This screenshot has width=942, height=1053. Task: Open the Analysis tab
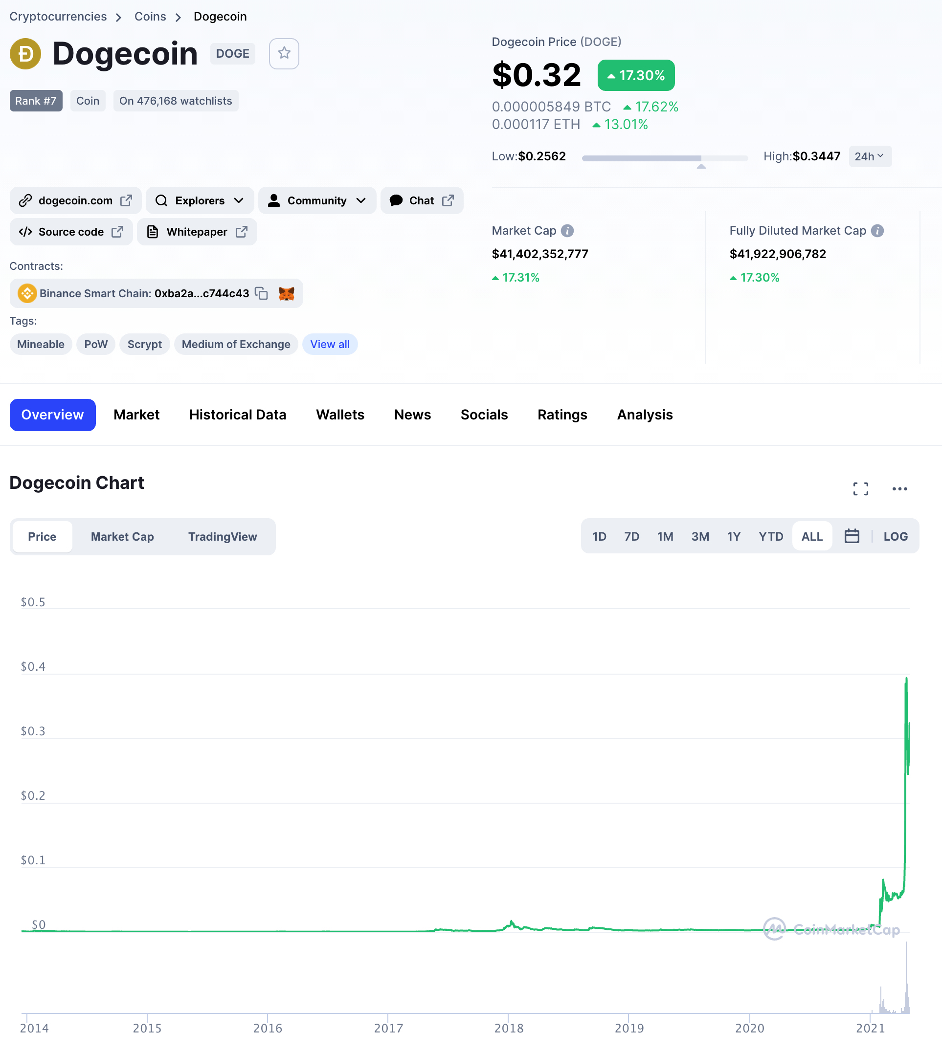pos(645,415)
